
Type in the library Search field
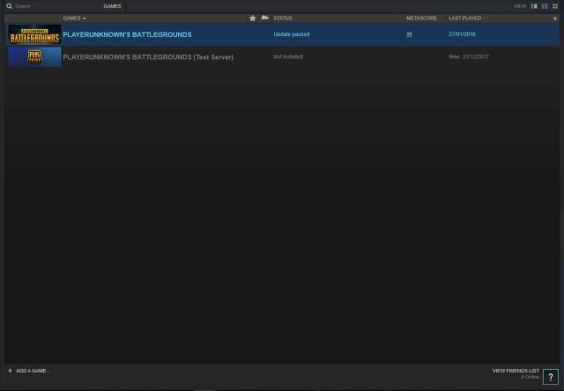pyautogui.click(x=53, y=6)
